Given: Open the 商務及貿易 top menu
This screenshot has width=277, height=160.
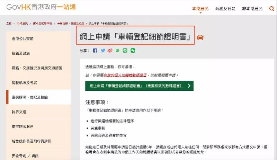Looking at the screenshot, I should click(225, 9).
